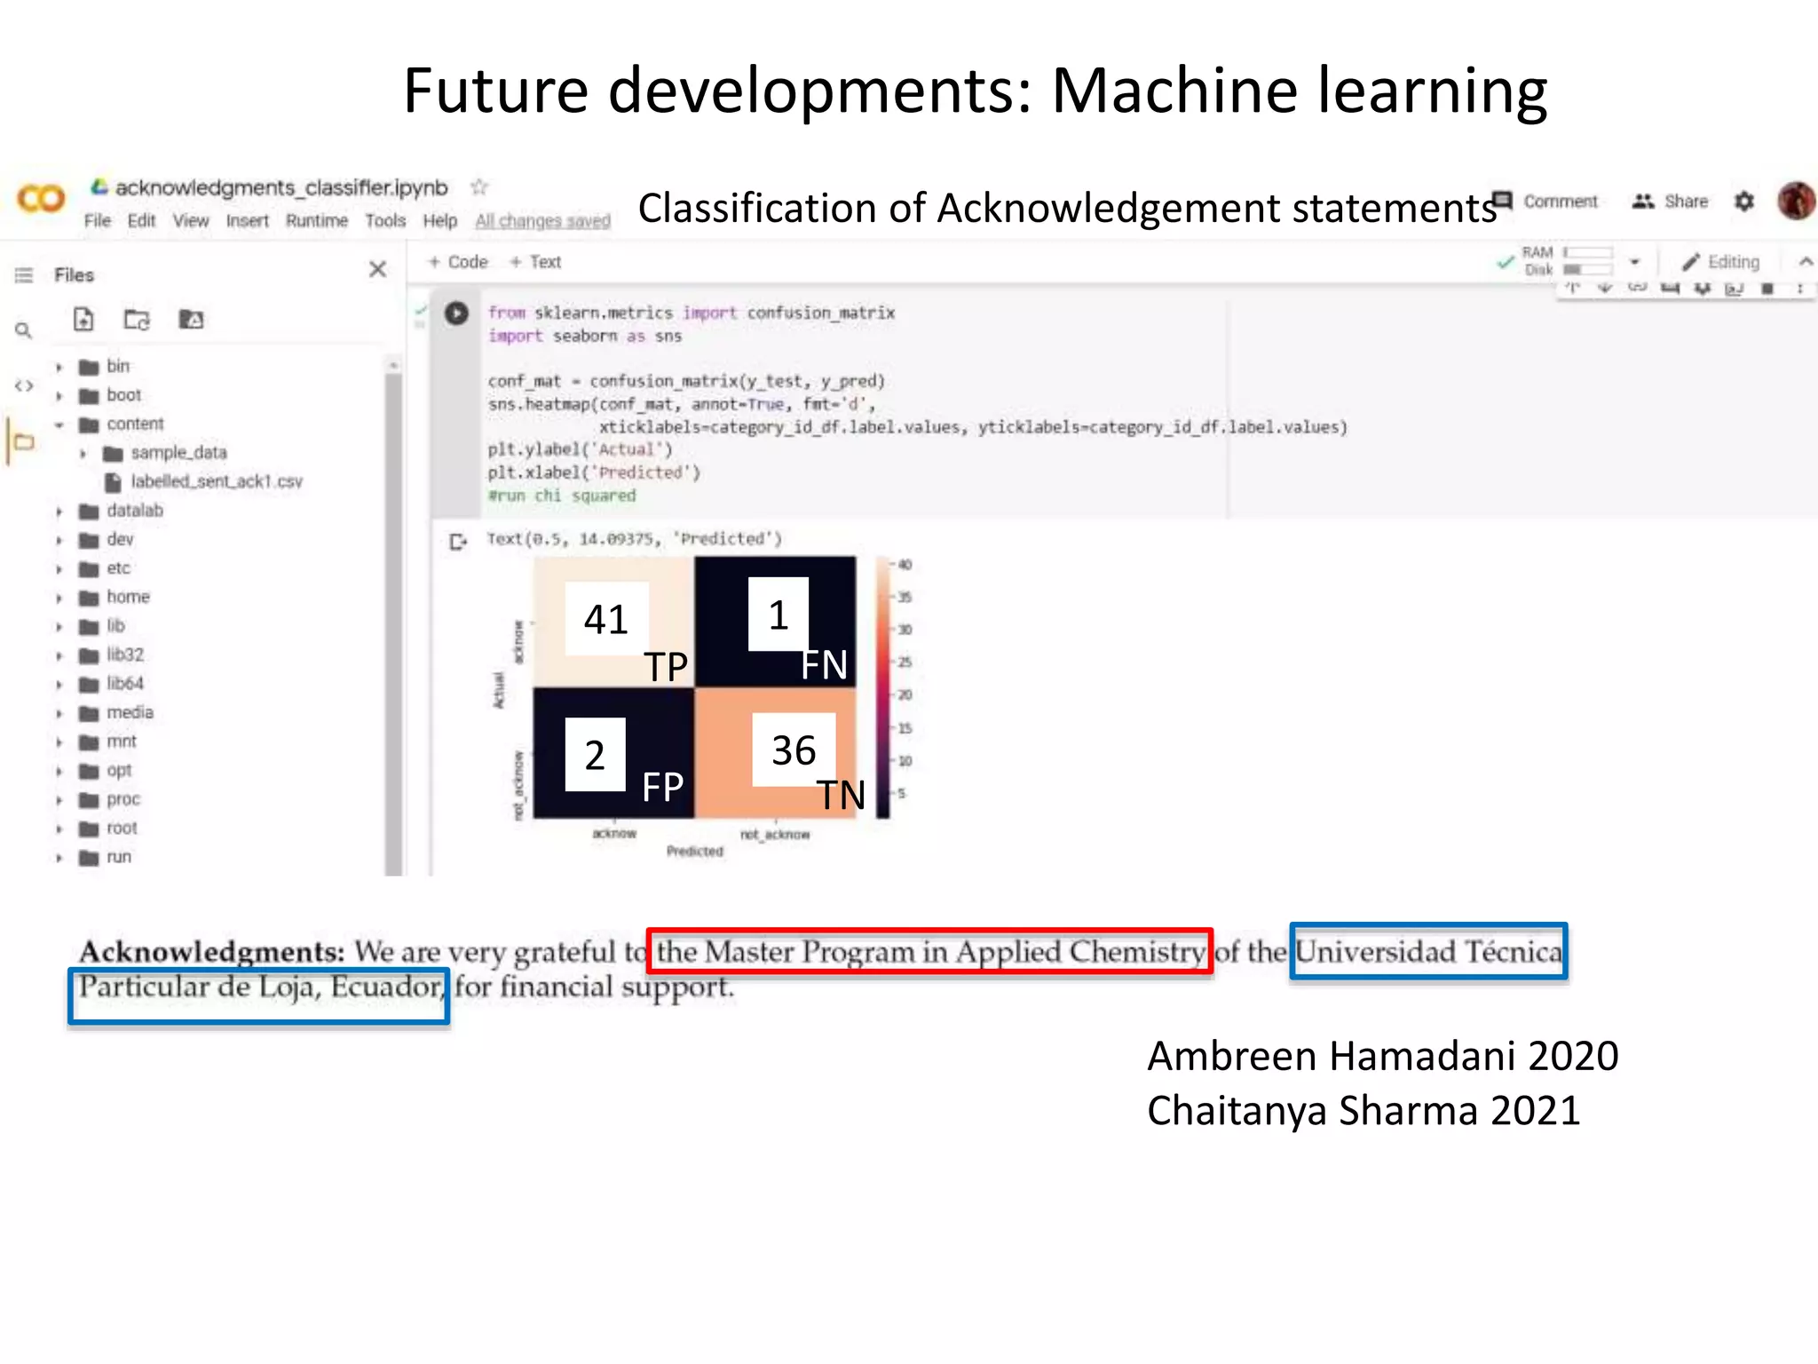1818x1364 pixels.
Task: Open the Insert menu
Action: [x=247, y=220]
